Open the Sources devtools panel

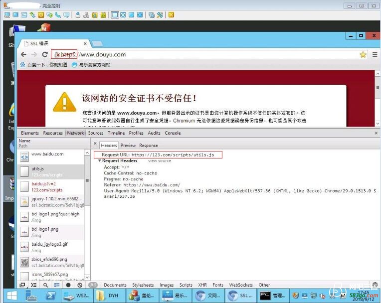[x=95, y=133]
